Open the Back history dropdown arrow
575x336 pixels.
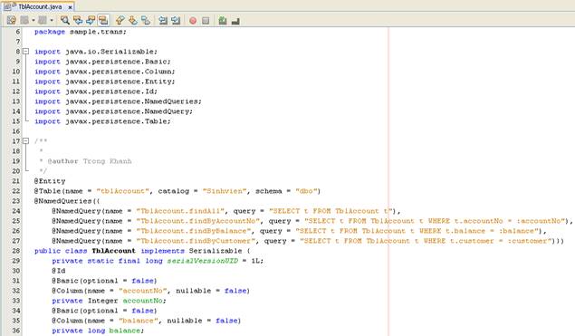(x=33, y=21)
